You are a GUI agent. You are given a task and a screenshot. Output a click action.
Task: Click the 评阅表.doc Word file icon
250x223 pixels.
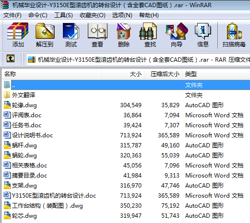click(x=7, y=115)
